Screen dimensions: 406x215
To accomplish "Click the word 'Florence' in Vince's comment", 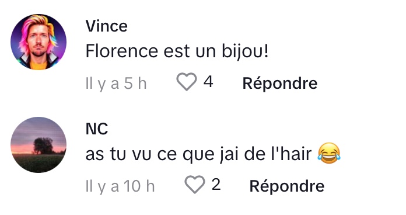I will [122, 51].
